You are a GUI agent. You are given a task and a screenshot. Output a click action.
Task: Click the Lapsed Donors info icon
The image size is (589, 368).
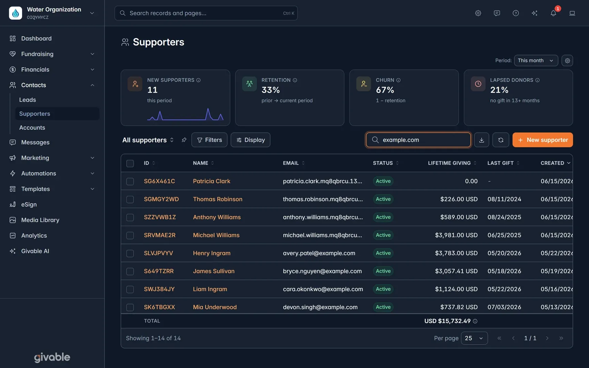tap(538, 80)
